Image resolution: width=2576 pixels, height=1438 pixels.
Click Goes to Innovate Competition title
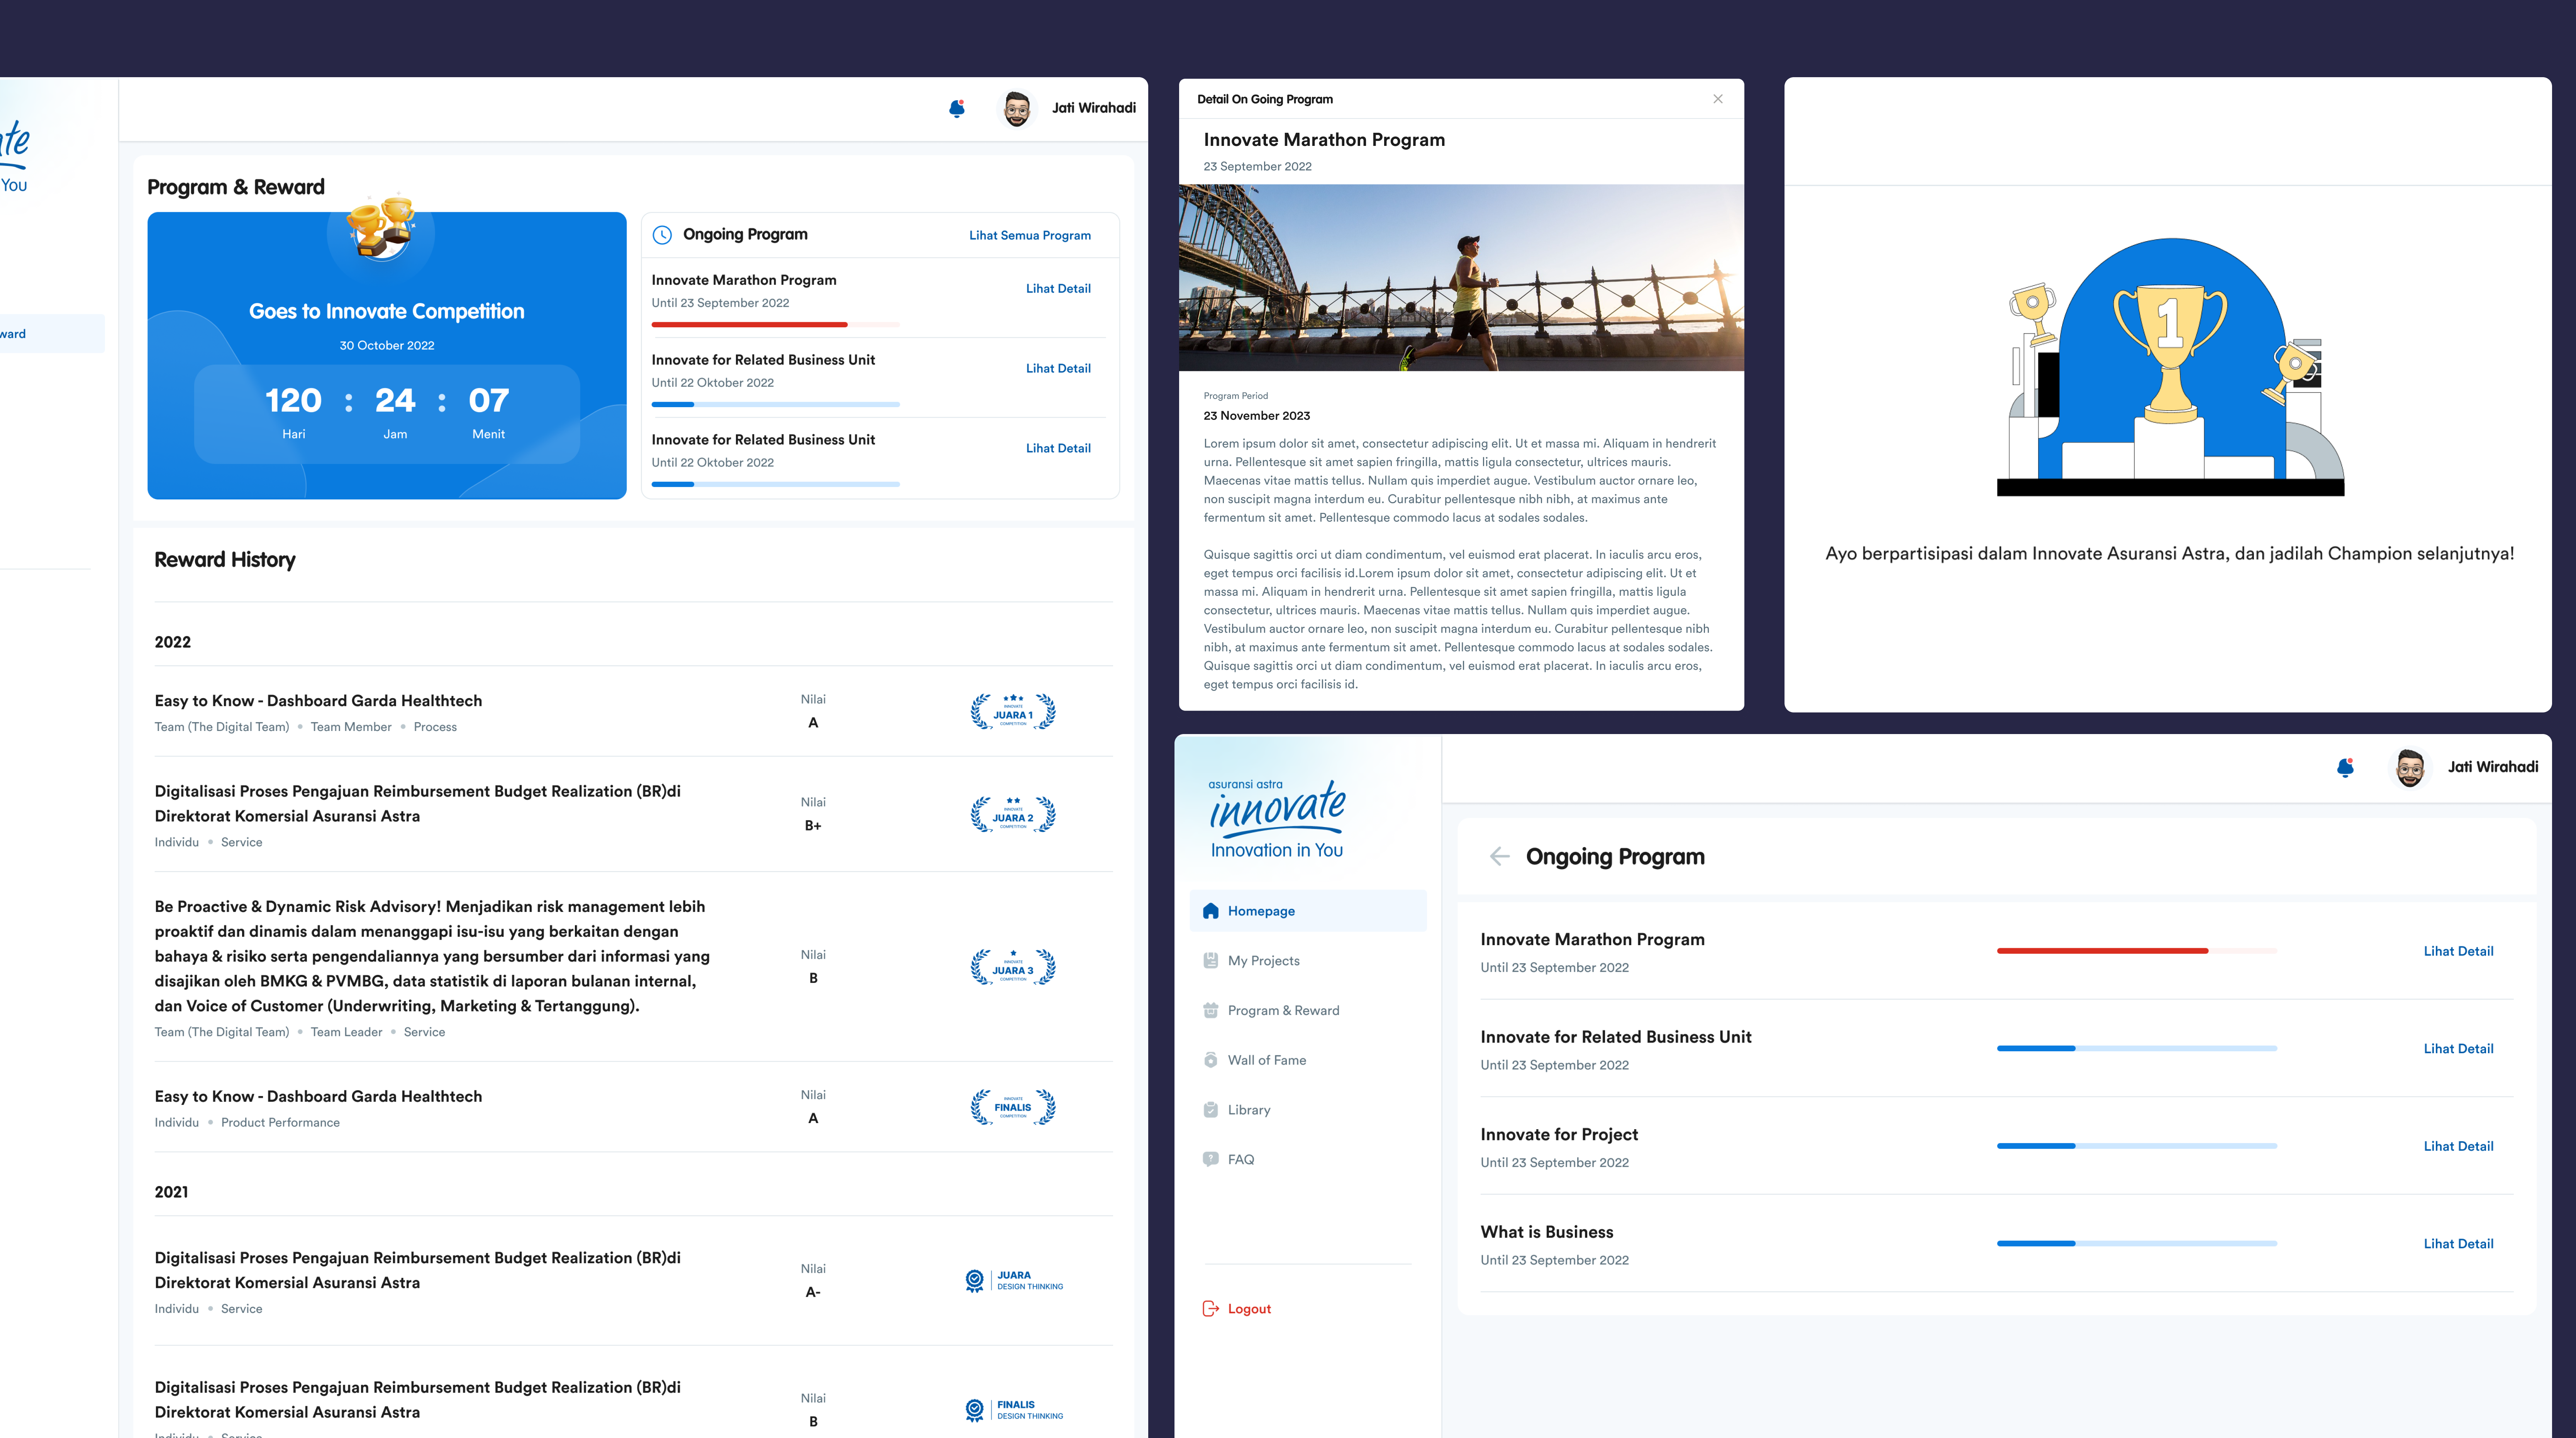pos(386,312)
